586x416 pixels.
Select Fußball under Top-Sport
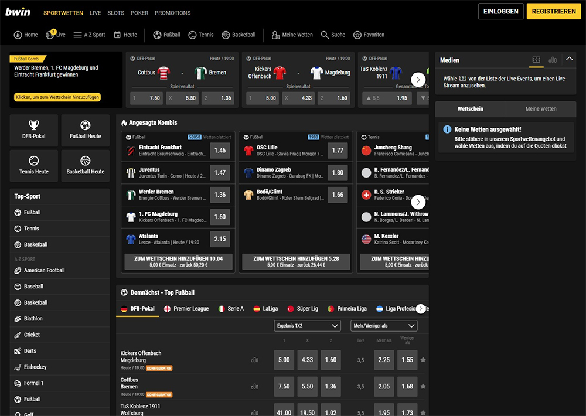tap(60, 212)
